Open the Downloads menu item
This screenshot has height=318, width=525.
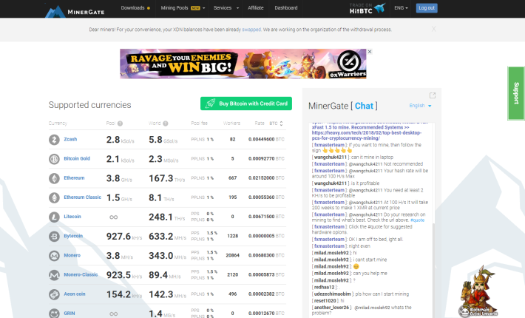point(135,8)
